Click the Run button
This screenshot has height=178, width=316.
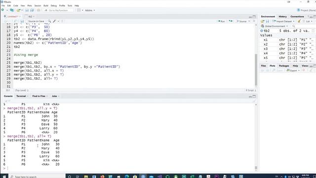[221, 21]
